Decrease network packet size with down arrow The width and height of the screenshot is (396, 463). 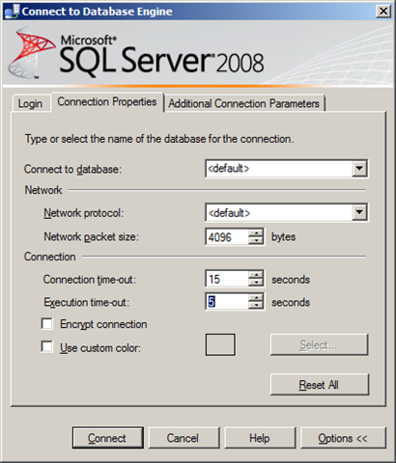(x=256, y=240)
